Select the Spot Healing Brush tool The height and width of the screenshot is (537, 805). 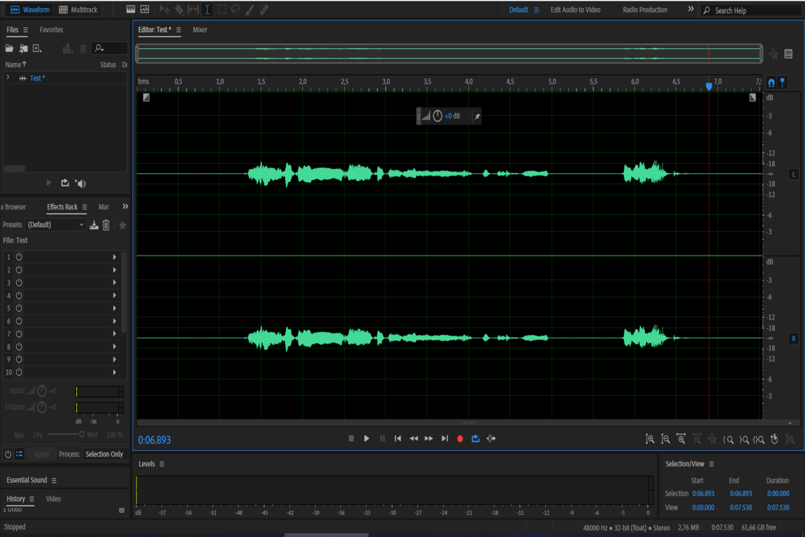(x=264, y=10)
